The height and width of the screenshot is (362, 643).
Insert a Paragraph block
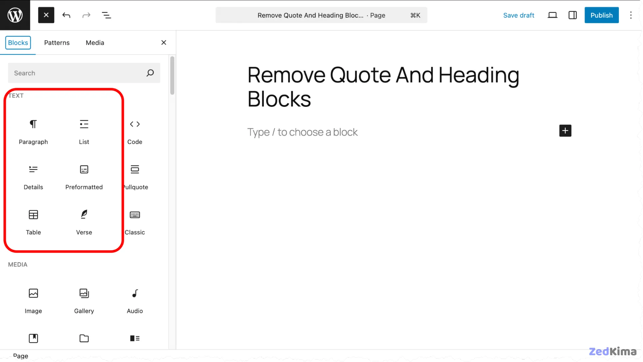pyautogui.click(x=33, y=131)
